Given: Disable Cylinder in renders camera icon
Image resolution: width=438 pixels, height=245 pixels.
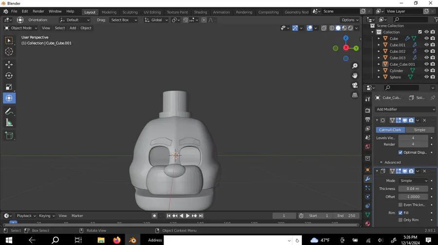Looking at the screenshot, I should tap(433, 71).
